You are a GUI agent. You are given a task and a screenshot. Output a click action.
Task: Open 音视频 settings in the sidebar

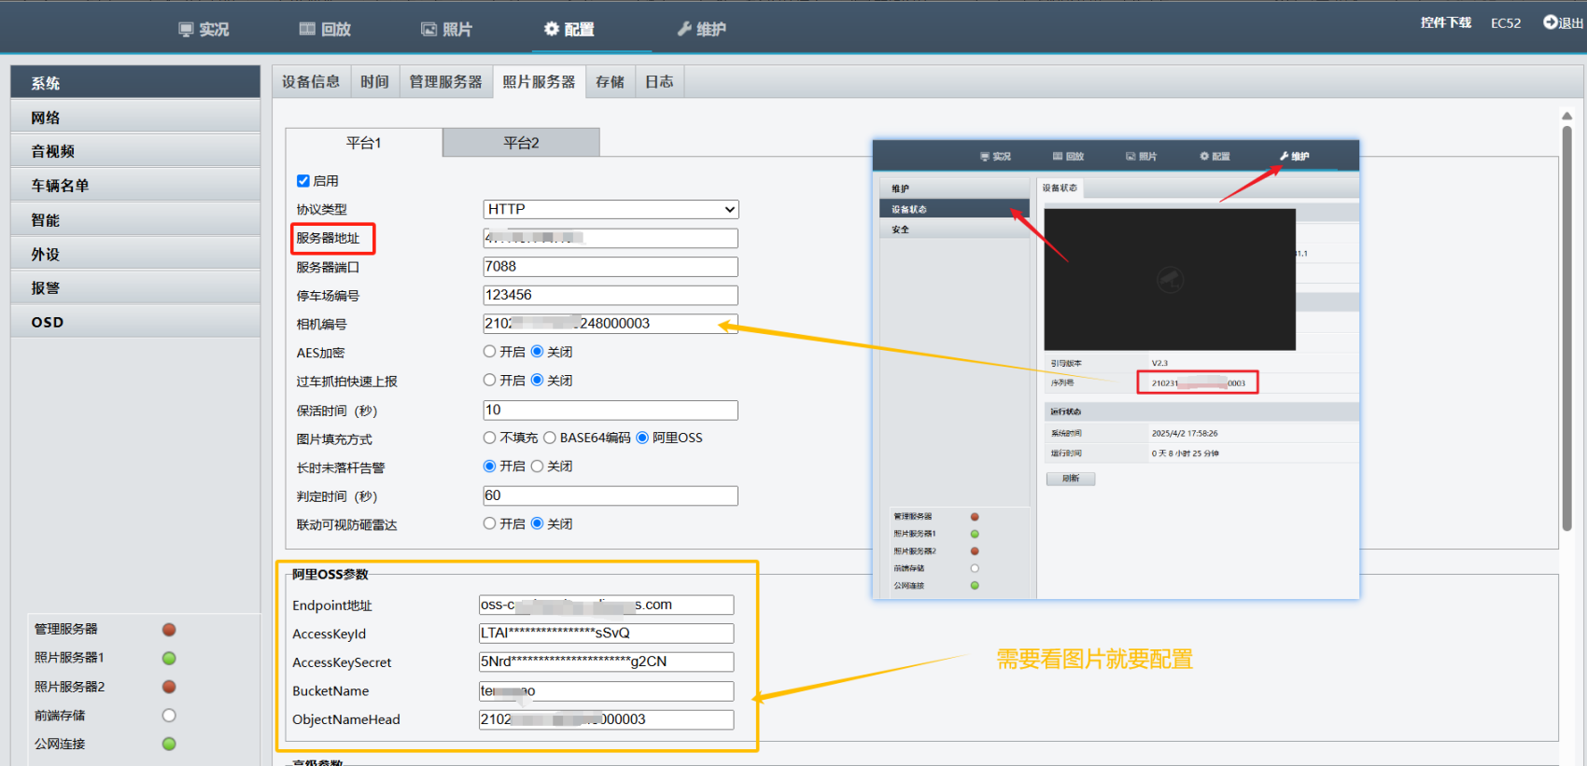tap(135, 151)
